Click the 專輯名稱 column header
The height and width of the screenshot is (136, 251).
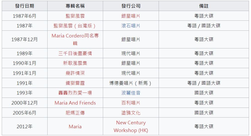[x=75, y=6]
